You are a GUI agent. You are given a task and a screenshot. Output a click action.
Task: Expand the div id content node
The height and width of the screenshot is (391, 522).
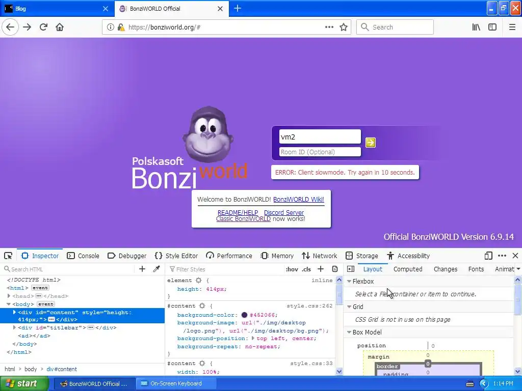[x=14, y=313]
